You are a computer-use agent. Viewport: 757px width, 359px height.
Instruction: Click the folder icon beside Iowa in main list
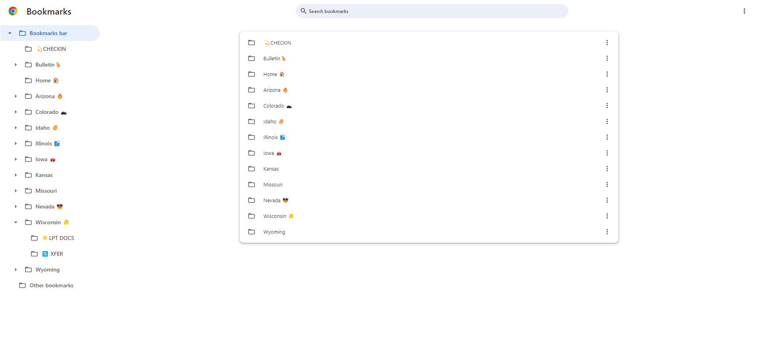[252, 153]
